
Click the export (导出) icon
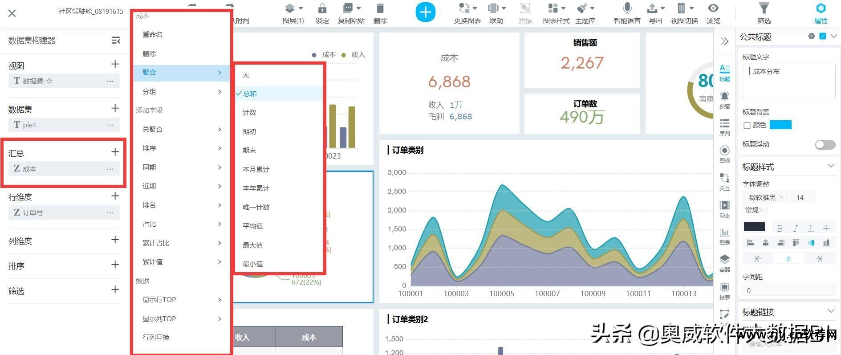(x=652, y=8)
